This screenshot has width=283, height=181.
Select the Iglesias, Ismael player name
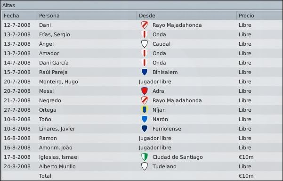(x=59, y=157)
